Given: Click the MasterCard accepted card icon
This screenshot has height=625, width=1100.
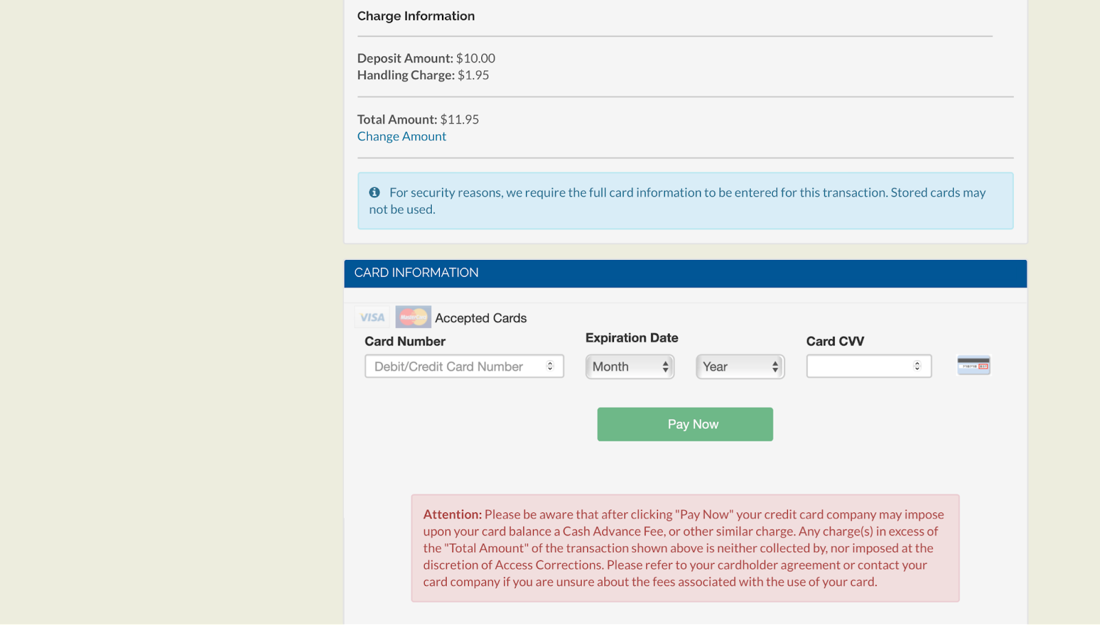Looking at the screenshot, I should tap(413, 316).
